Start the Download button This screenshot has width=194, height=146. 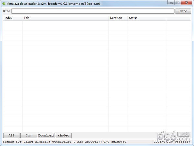coord(46,135)
